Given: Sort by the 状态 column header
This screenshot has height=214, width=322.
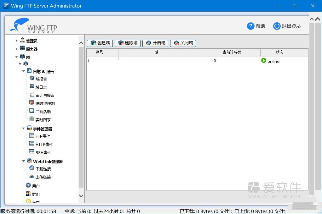Looking at the screenshot, I should pyautogui.click(x=284, y=52).
